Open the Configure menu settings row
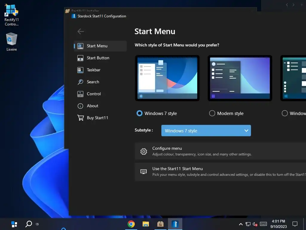 tap(221, 151)
